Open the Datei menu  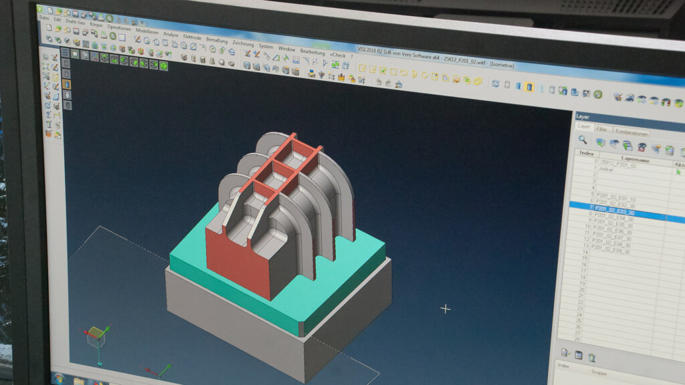pos(44,18)
